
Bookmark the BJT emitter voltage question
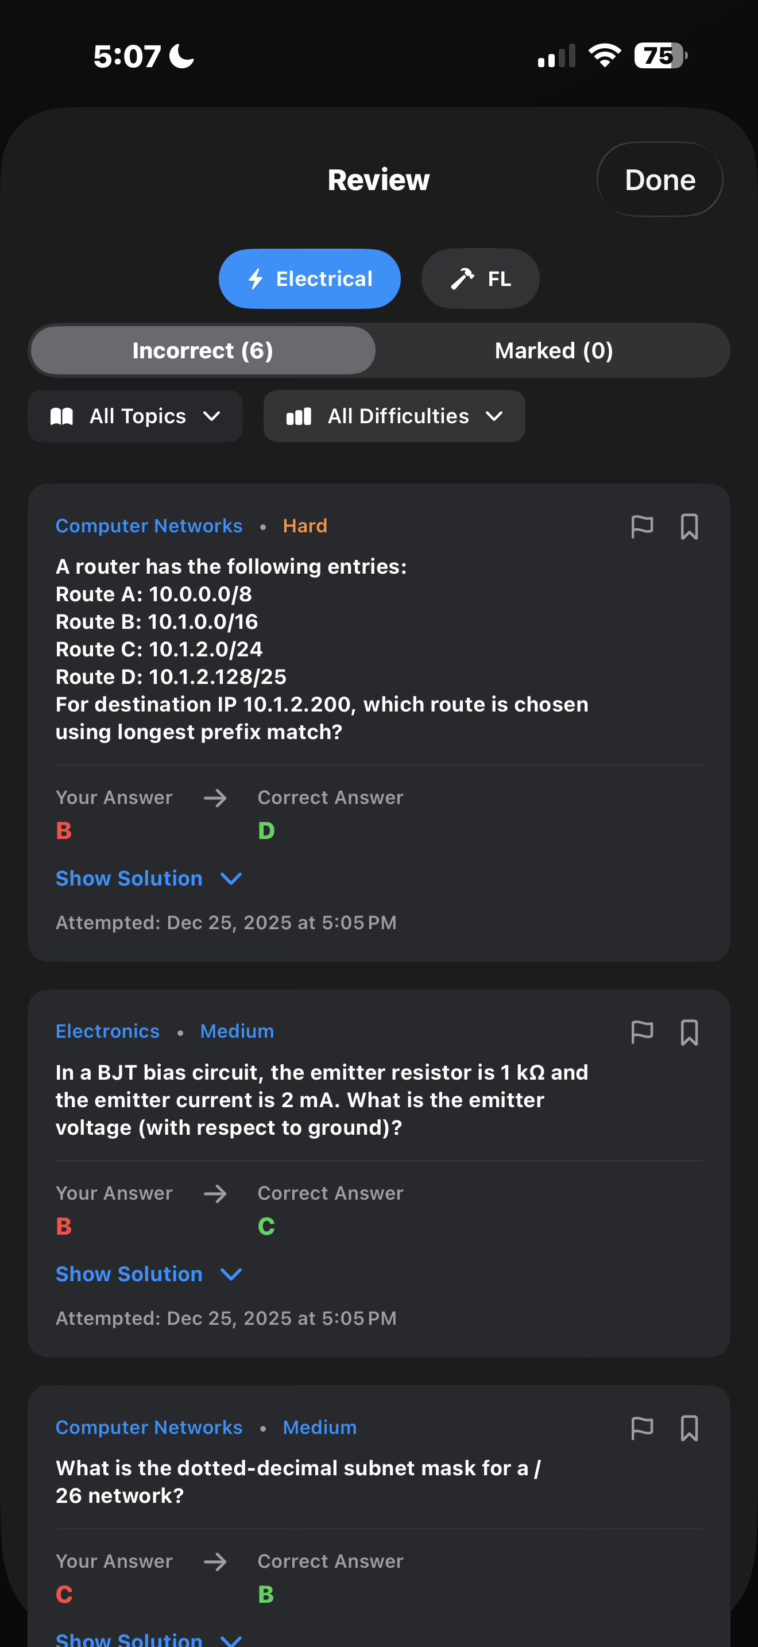click(690, 1031)
